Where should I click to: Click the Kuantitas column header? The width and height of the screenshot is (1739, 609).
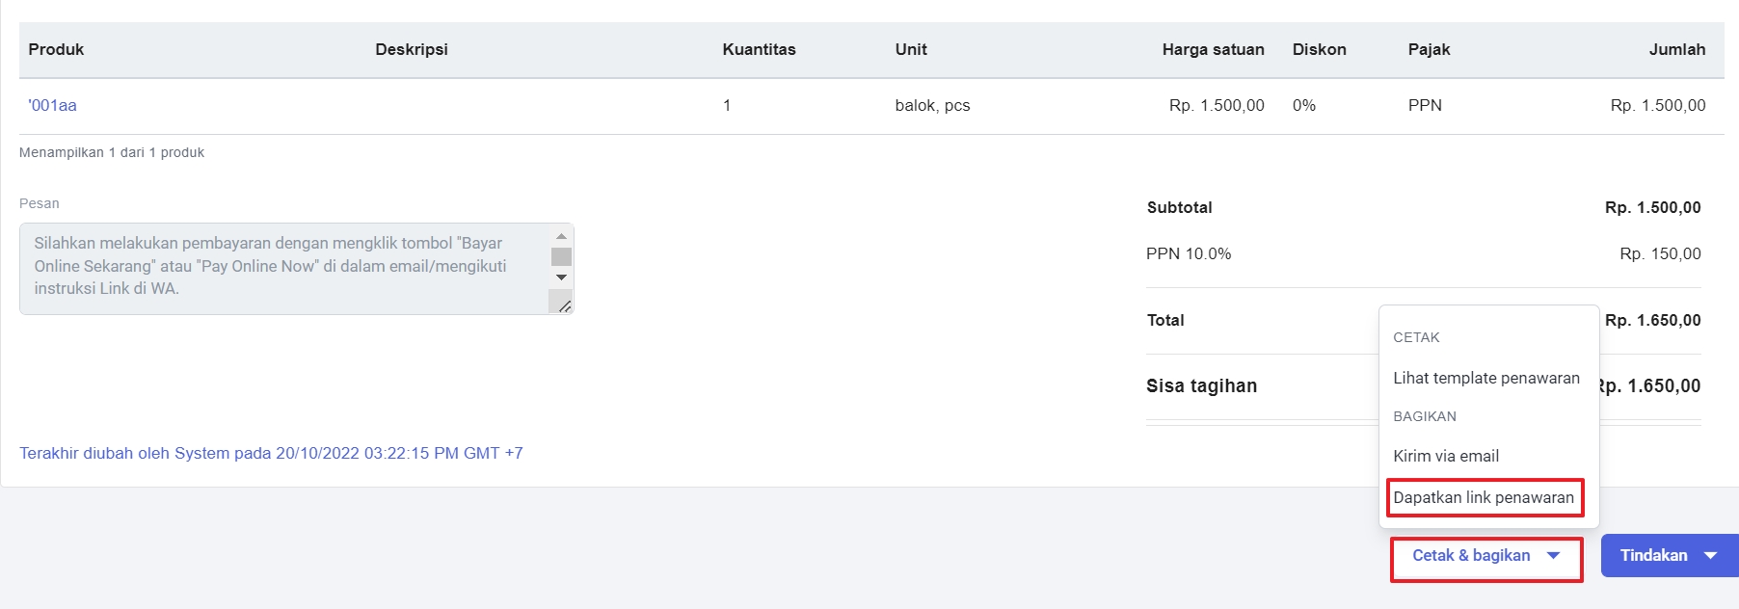click(x=759, y=49)
